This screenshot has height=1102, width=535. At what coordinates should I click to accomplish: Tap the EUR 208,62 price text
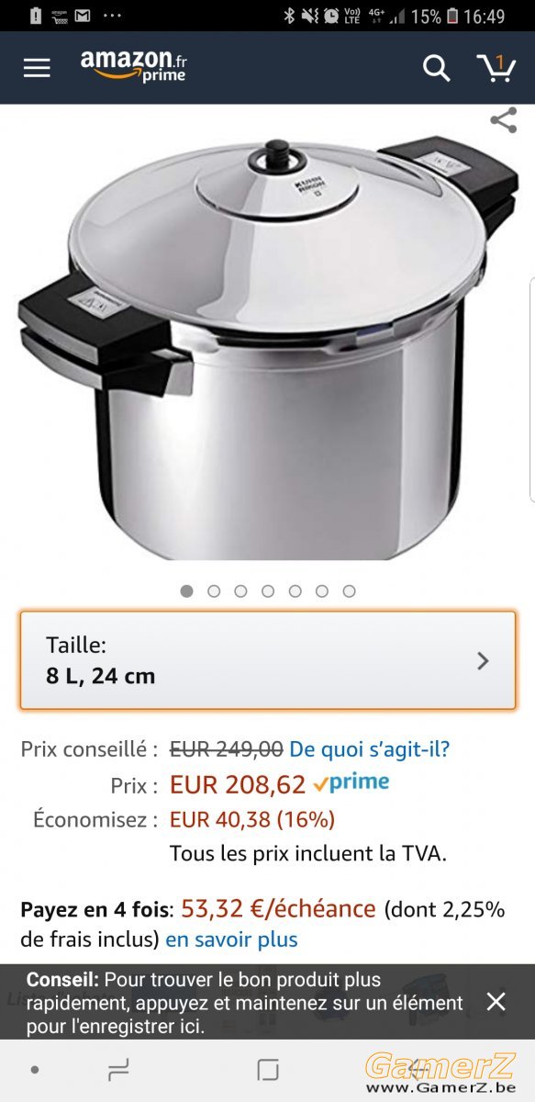pos(238,784)
